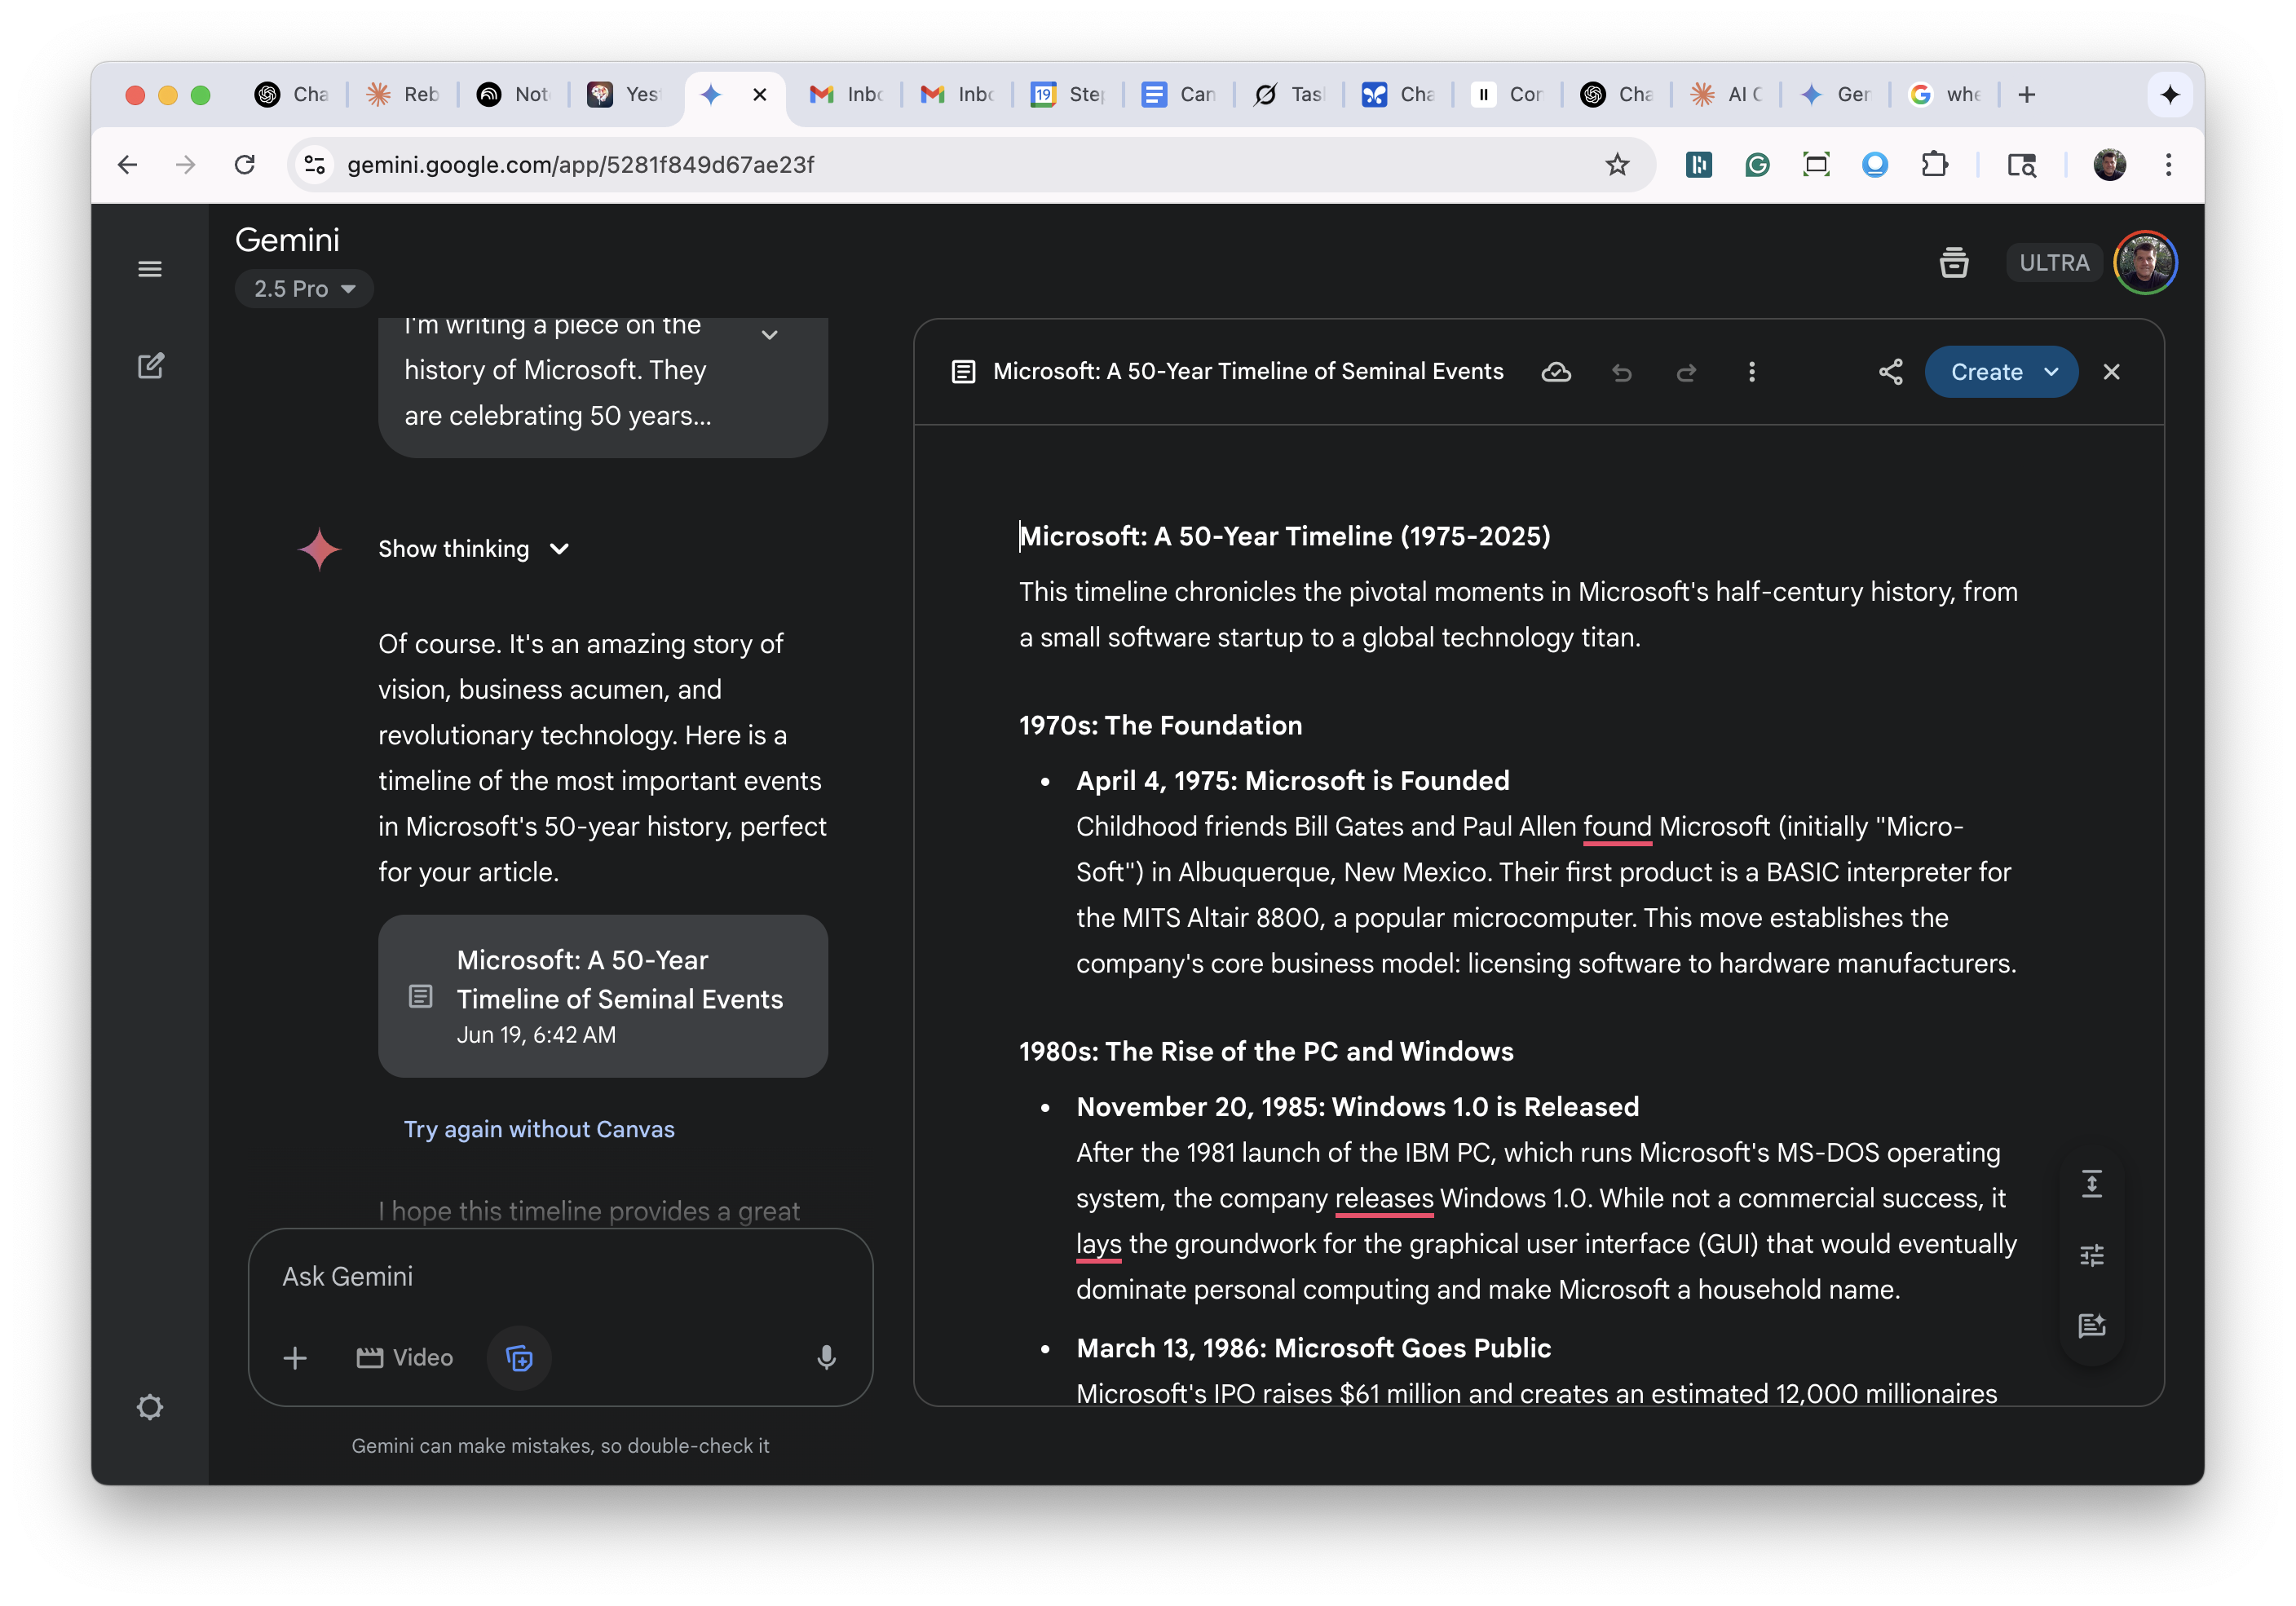Share the Canvas document via share icon

1890,372
